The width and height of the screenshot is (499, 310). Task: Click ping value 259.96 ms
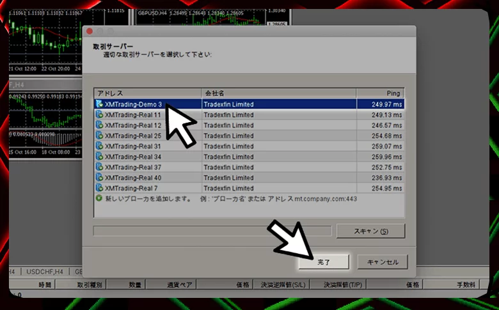pos(386,157)
